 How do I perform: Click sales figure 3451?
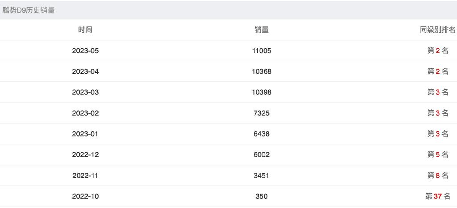(x=262, y=176)
